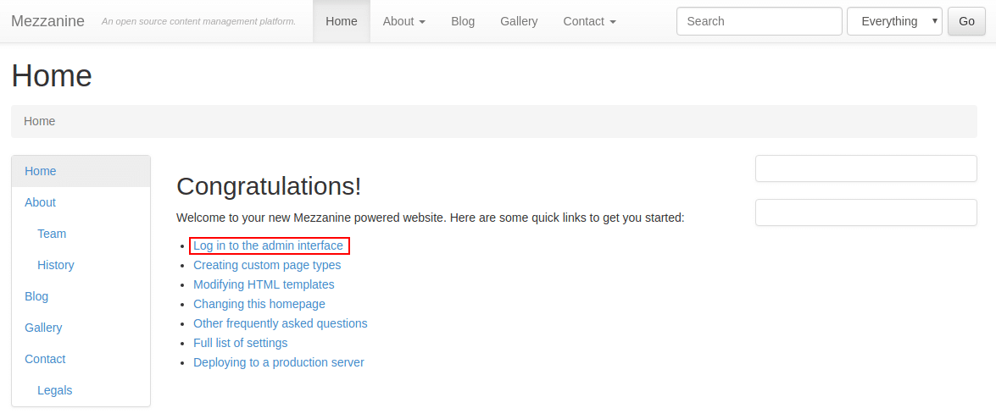The image size is (996, 419).
Task: Select the Home tab in navbar
Action: (341, 21)
